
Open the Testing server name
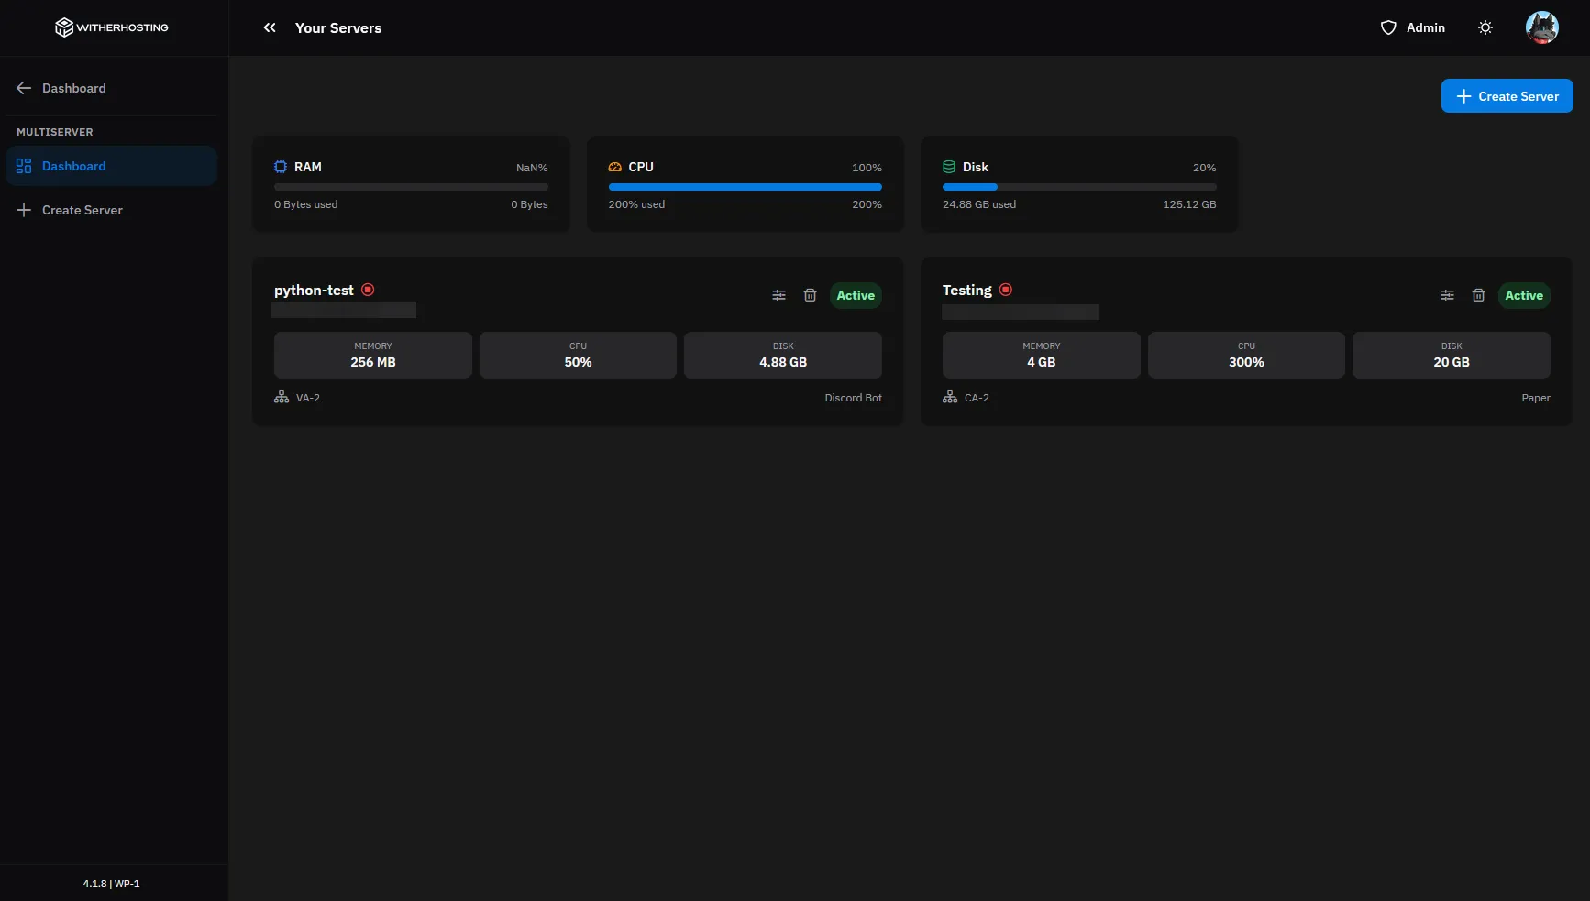pyautogui.click(x=967, y=291)
